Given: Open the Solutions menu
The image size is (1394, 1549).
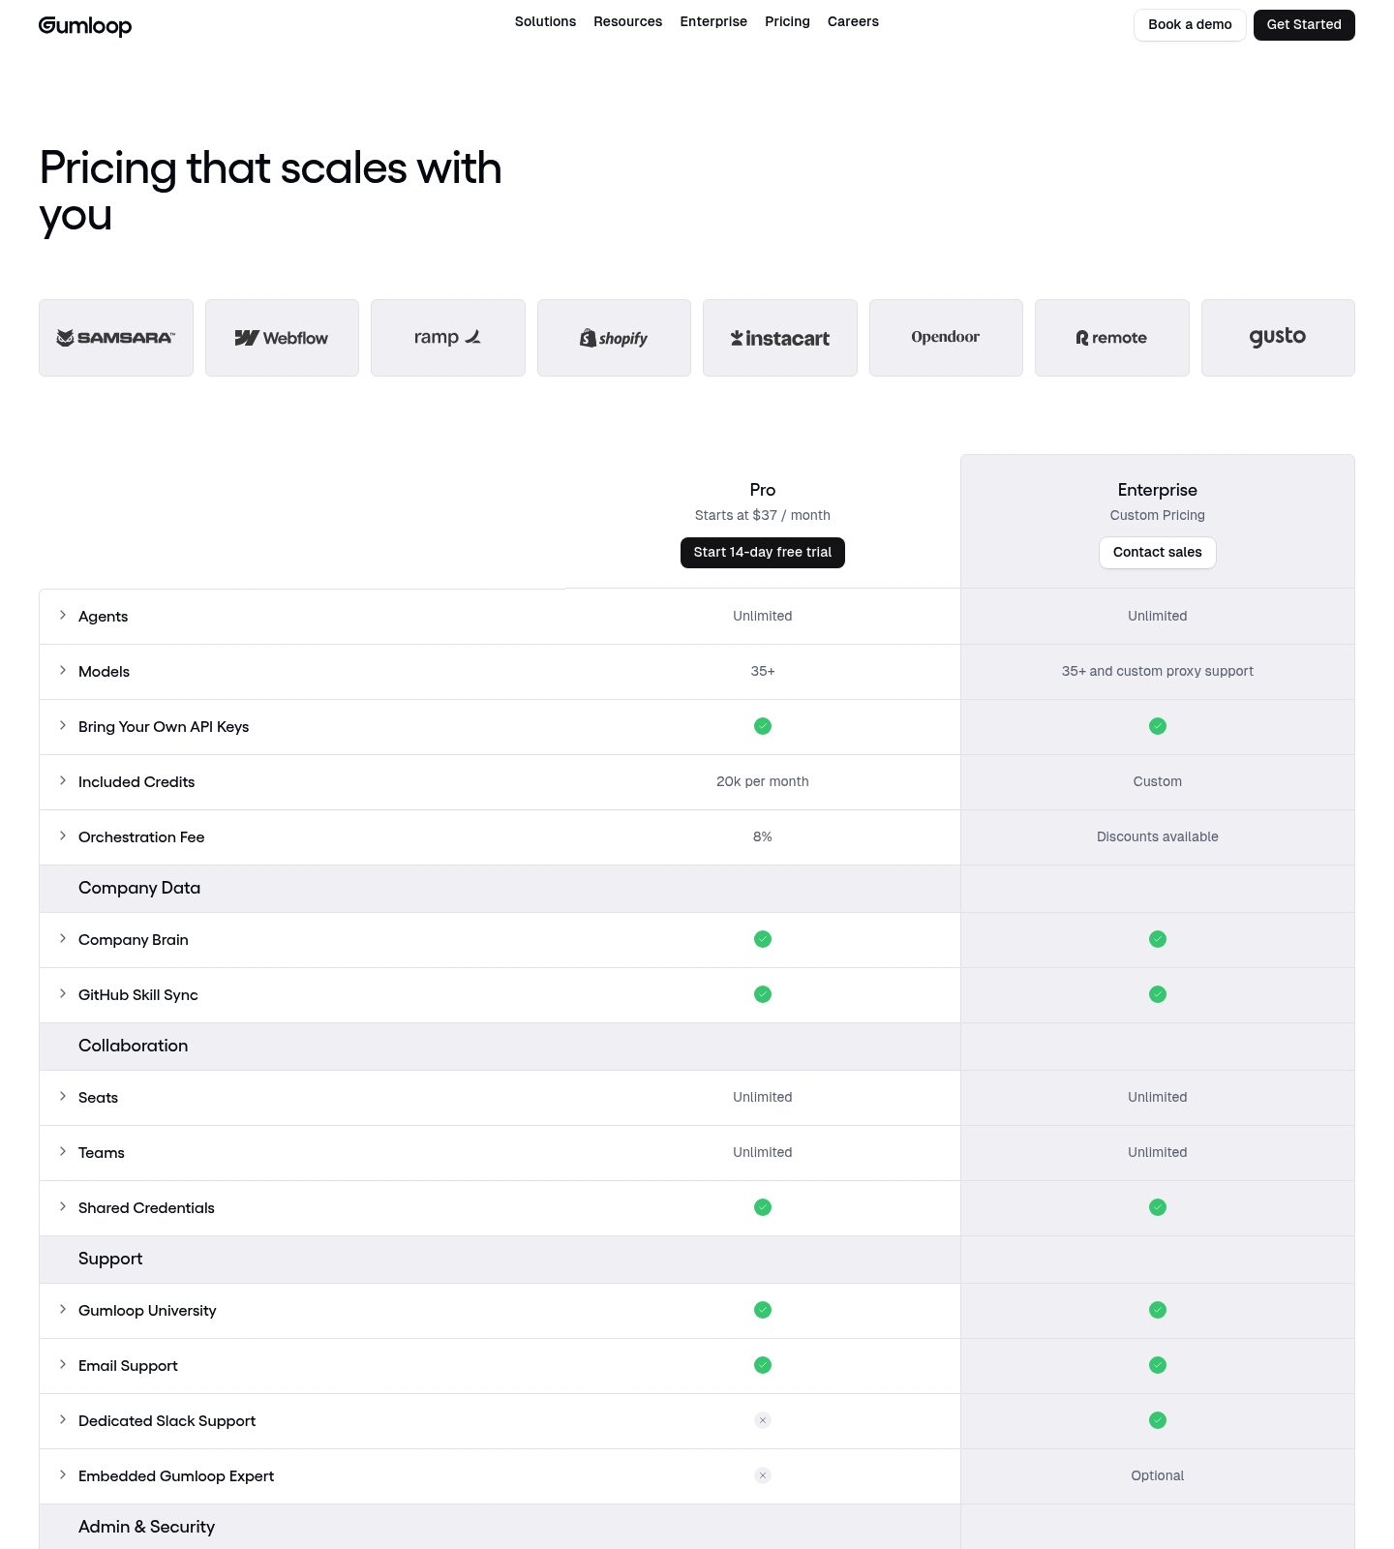Looking at the screenshot, I should (545, 21).
